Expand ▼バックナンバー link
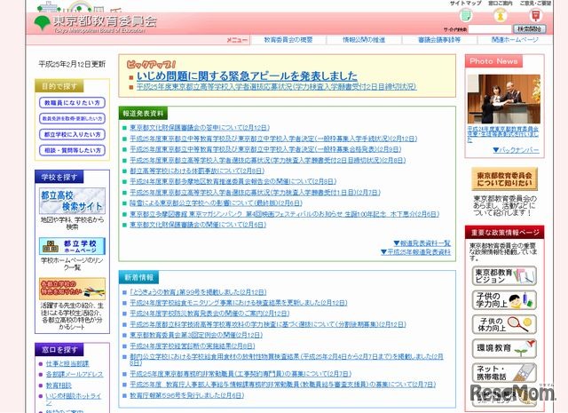Viewport: 568px width, 413px height. 516,150
